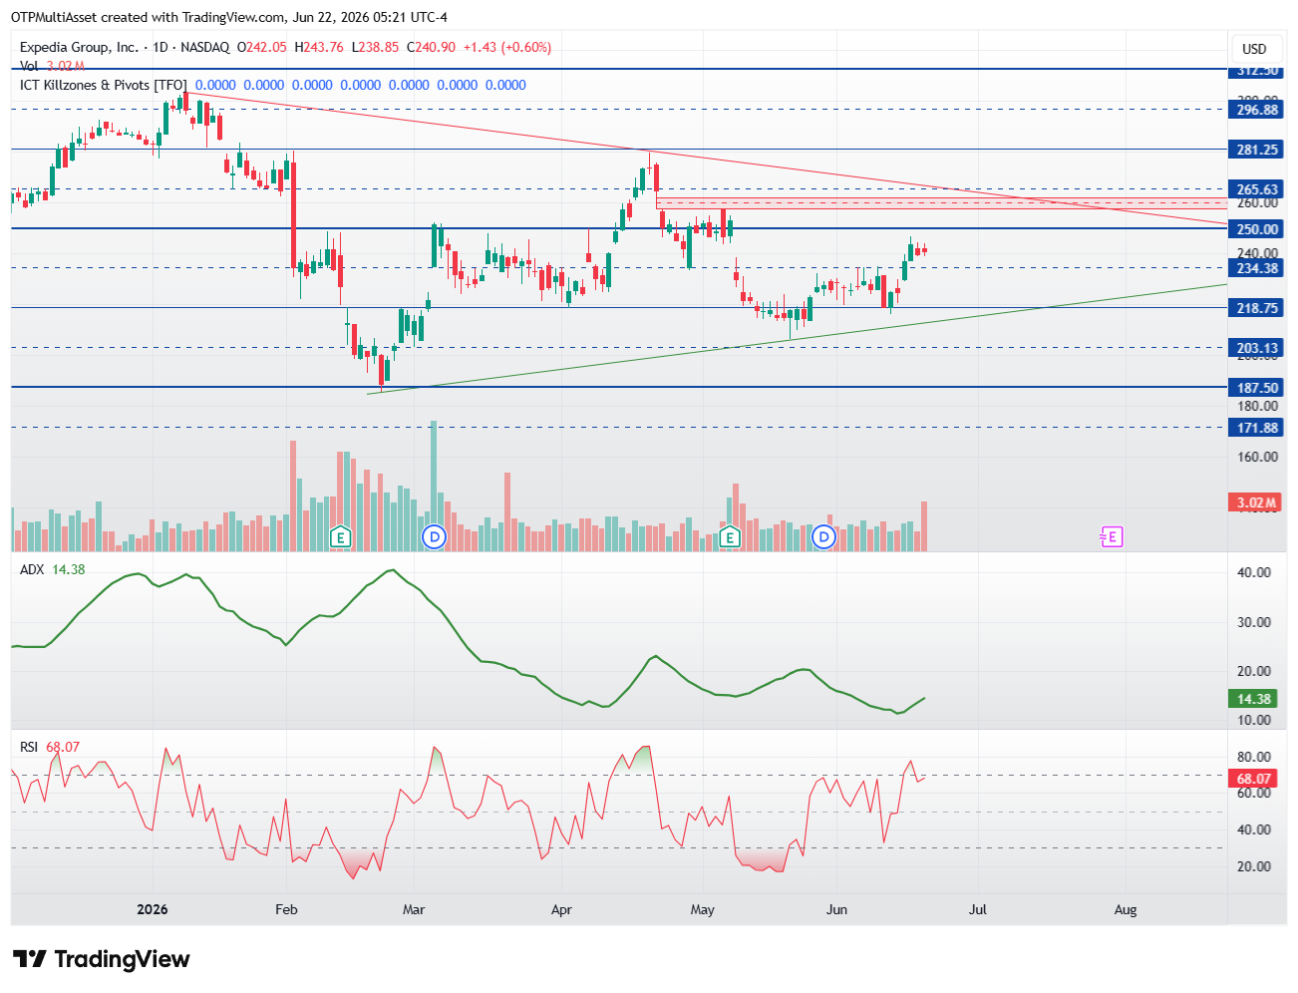
Task: Click the change value +1.43 (+0.60%)
Action: click(507, 47)
